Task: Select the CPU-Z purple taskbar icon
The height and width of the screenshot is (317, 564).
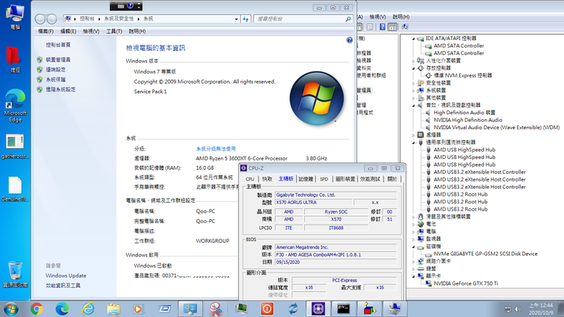Action: click(x=318, y=308)
